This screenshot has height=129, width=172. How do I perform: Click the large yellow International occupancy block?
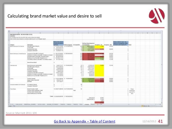99,71
